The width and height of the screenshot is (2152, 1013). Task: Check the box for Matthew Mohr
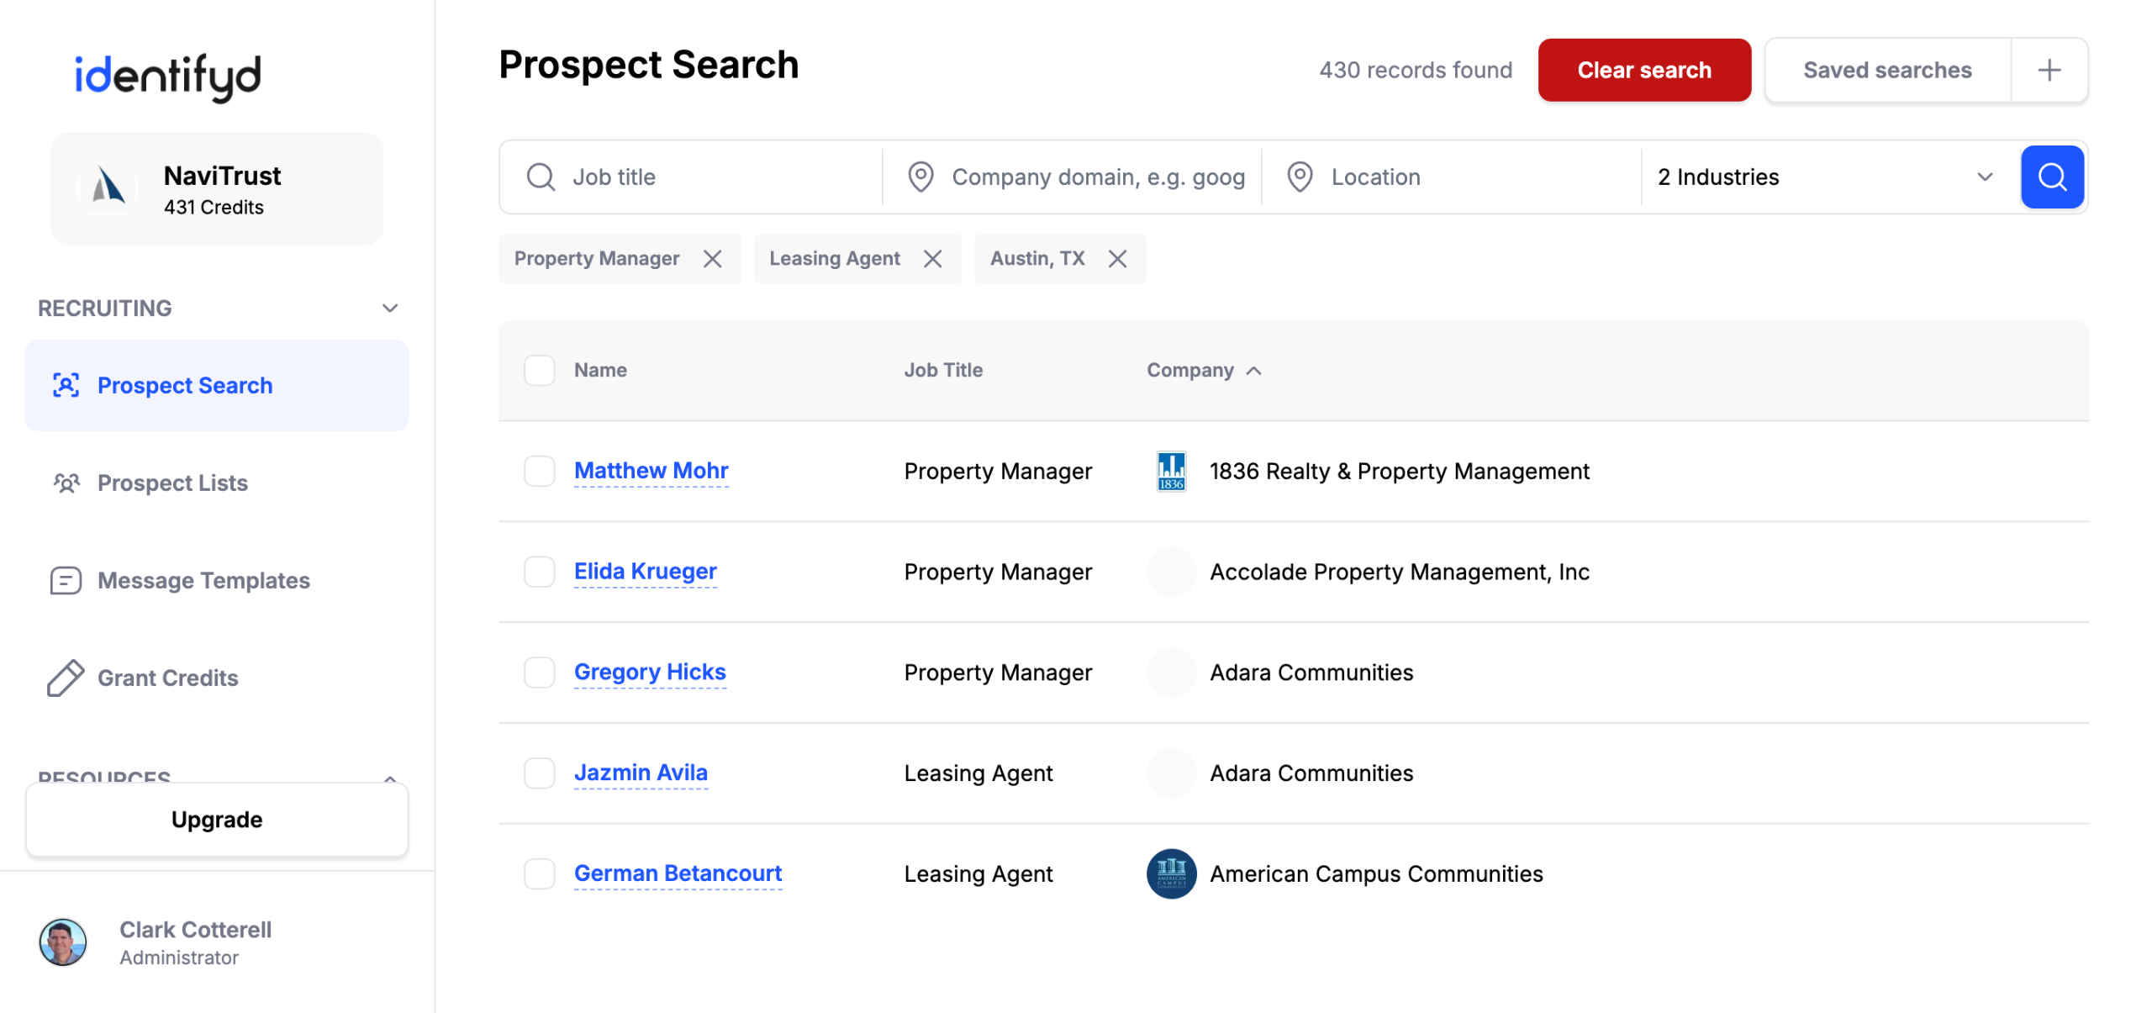539,471
